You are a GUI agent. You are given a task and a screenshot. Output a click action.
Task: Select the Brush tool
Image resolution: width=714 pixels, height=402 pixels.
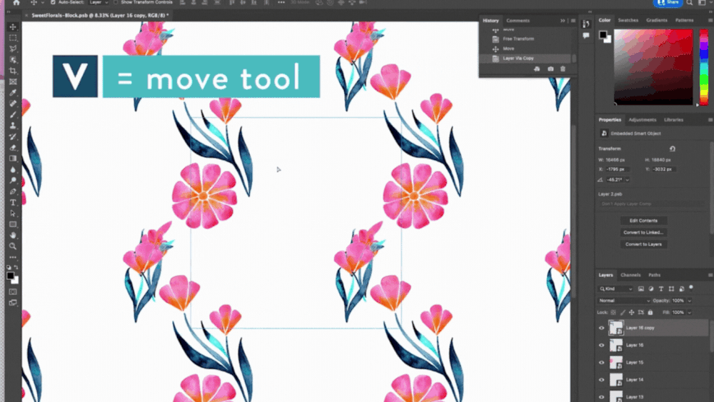pos(13,114)
